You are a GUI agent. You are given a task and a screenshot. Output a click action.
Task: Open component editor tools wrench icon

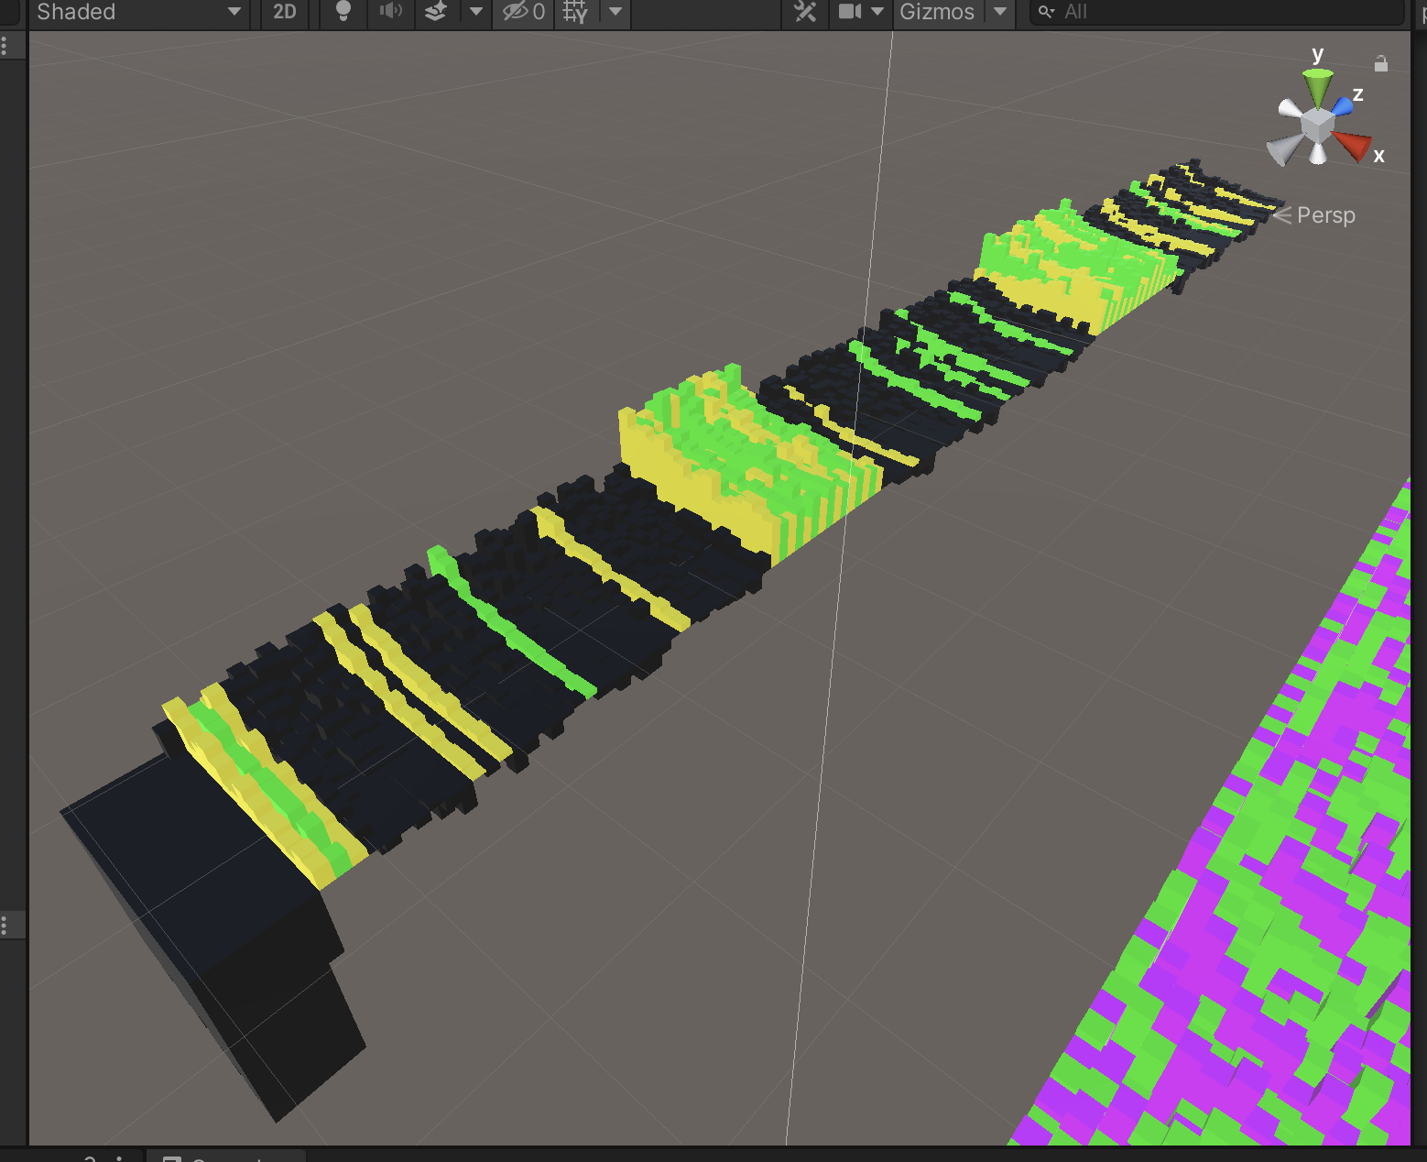pyautogui.click(x=805, y=12)
